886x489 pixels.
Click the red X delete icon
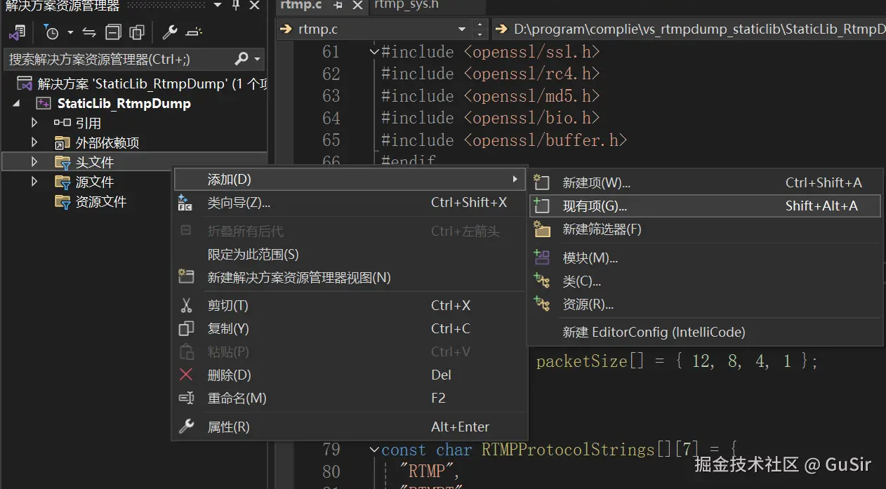[x=186, y=375]
